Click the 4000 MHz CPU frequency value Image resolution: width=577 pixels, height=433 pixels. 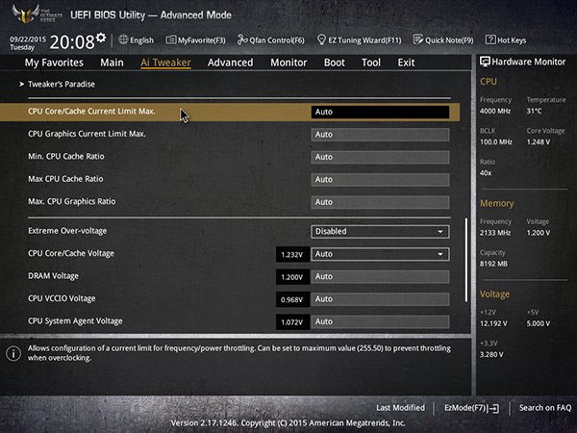coord(495,111)
